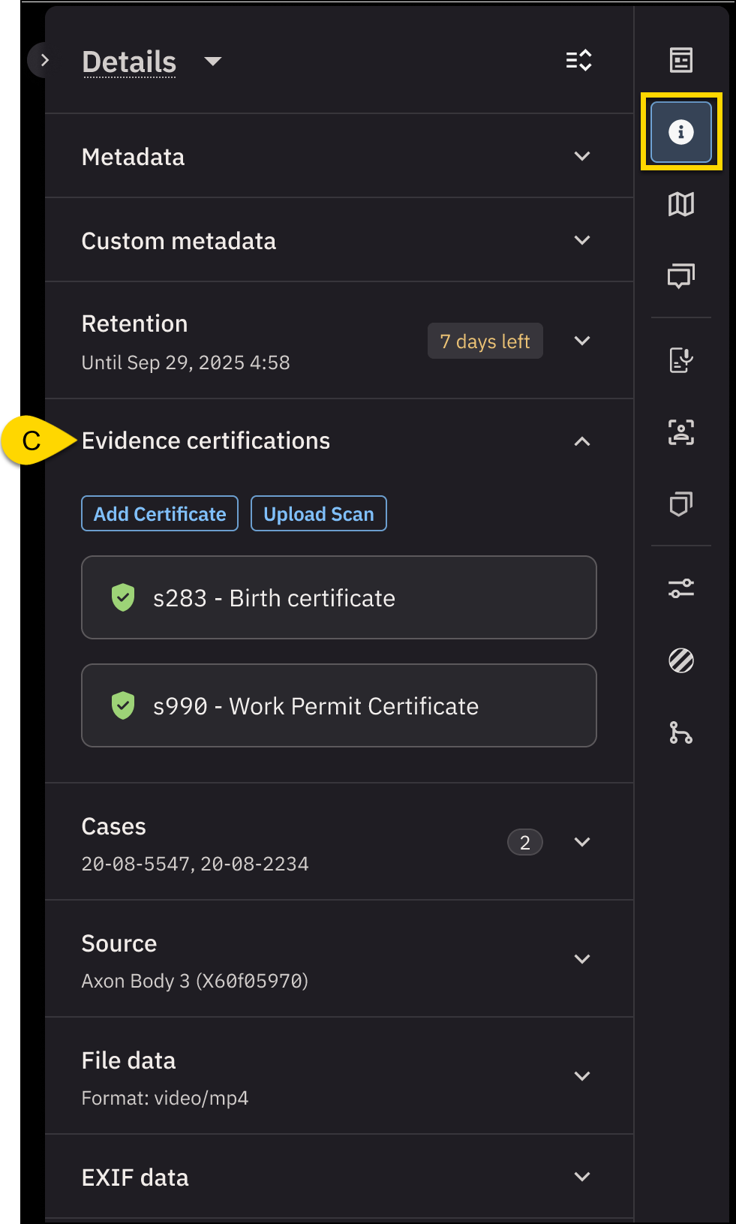Collapse the Evidence certifications section
This screenshot has width=736, height=1224.
pyautogui.click(x=581, y=441)
